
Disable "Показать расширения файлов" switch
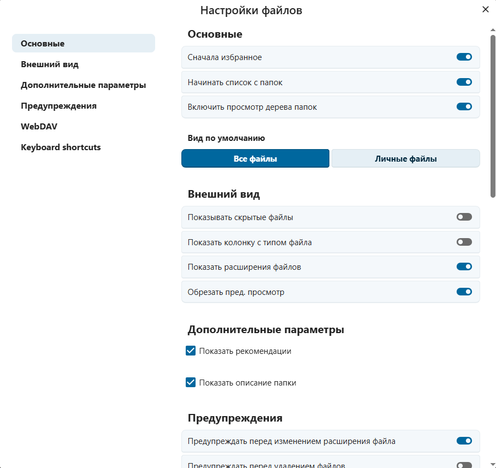[464, 267]
